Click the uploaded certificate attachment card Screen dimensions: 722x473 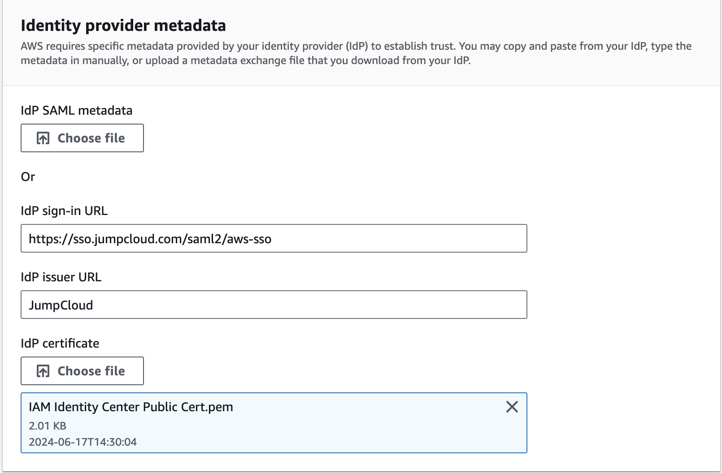pyautogui.click(x=274, y=422)
